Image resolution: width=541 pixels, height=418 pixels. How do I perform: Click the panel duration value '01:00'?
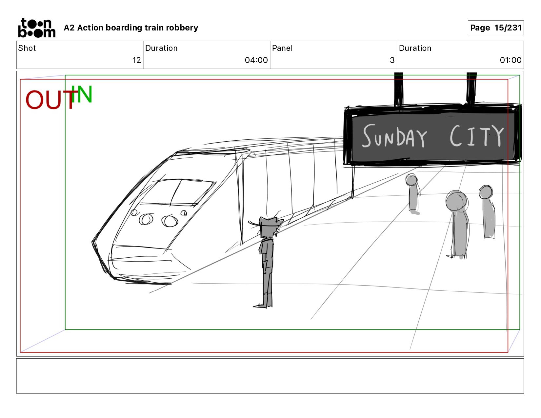pyautogui.click(x=511, y=60)
